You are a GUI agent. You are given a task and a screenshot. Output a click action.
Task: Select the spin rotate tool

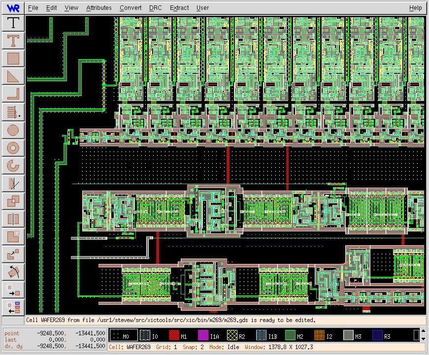tap(13, 272)
